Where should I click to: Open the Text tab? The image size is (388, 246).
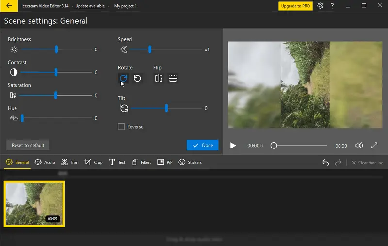pyautogui.click(x=117, y=163)
